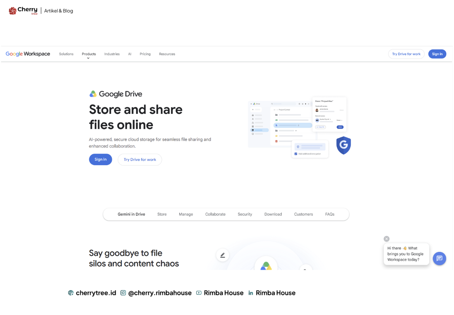
Task: Click the Share Project files card
Action: click(329, 114)
